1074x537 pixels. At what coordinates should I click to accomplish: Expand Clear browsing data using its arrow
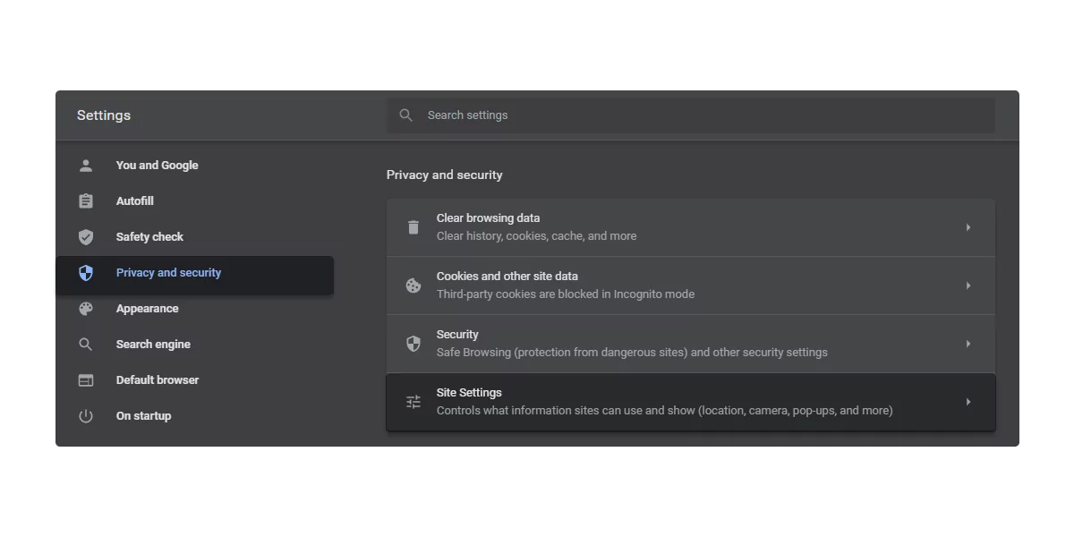pyautogui.click(x=968, y=227)
